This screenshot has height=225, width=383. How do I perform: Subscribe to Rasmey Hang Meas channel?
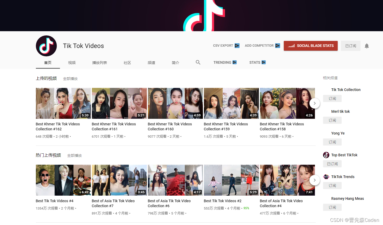[332, 207]
